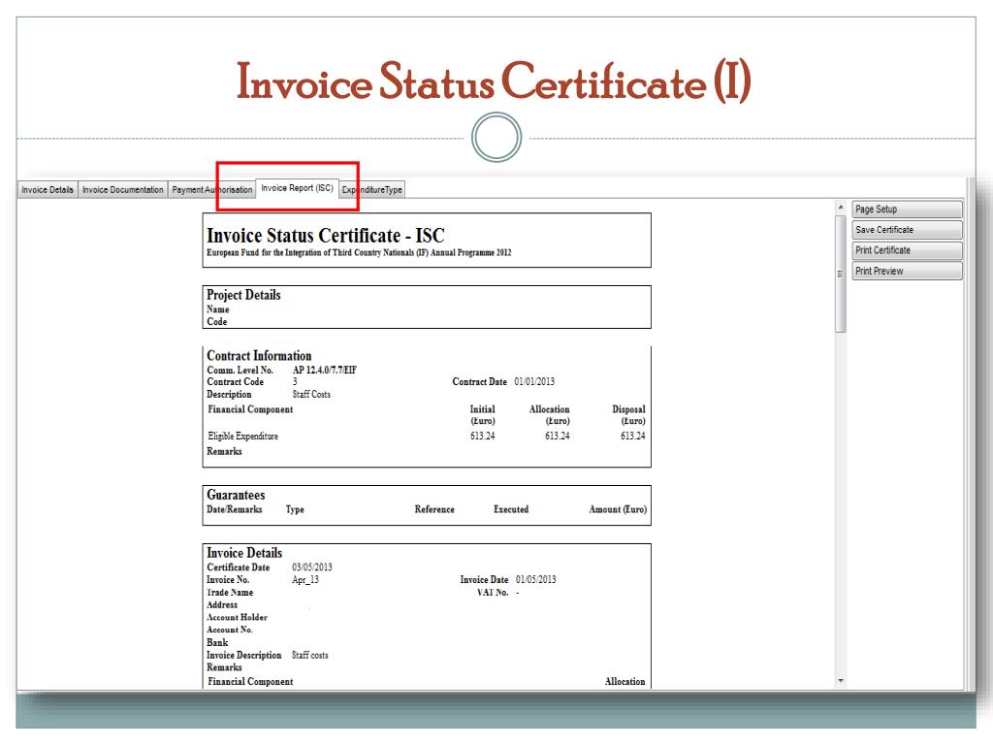Click the 'Guarantees' section heading
993x745 pixels.
236,495
